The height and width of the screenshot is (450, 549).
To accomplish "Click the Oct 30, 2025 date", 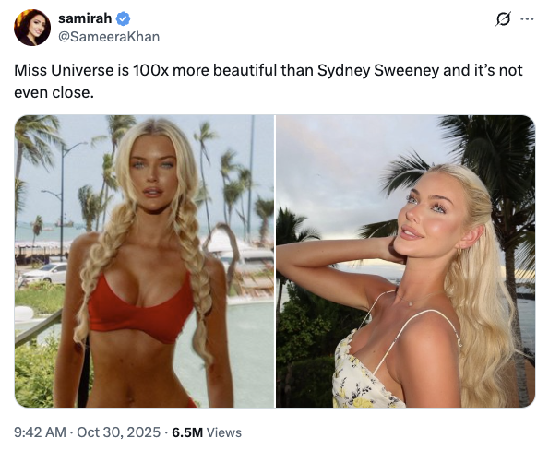I will [118, 432].
